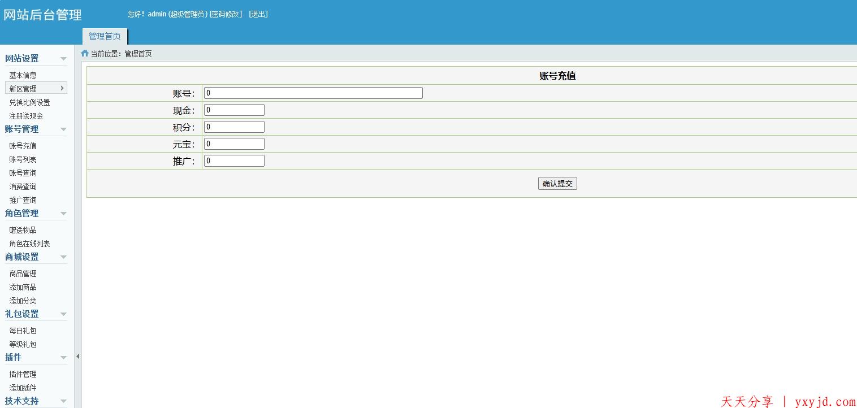Click the home icon beside 当前位置
Viewport: 857px width, 408px height.
pos(85,54)
